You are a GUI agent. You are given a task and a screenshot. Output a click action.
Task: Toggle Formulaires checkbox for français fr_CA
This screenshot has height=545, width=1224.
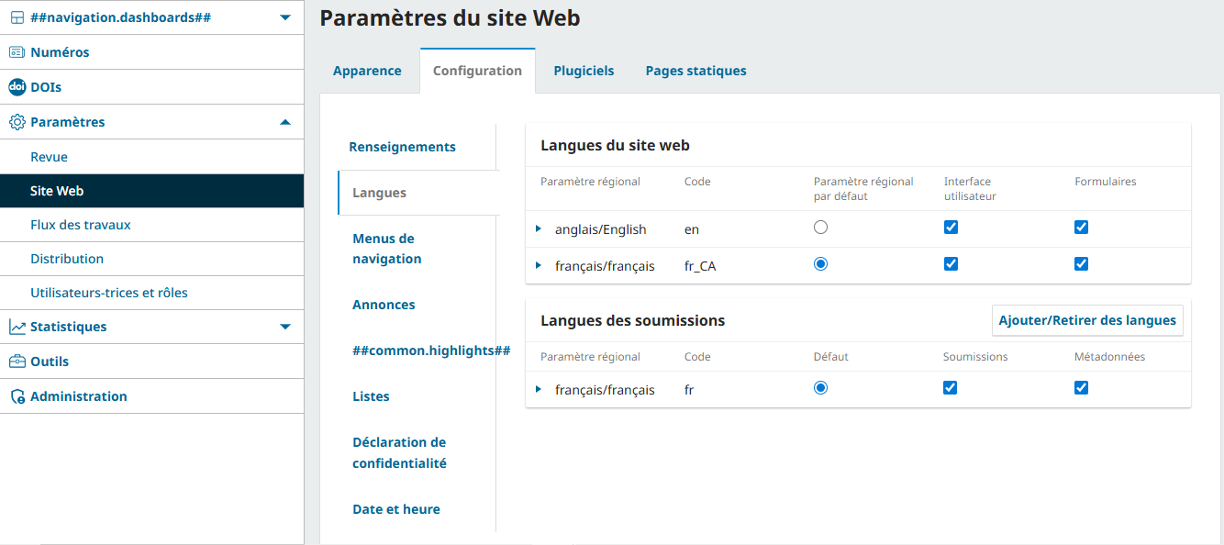point(1081,264)
